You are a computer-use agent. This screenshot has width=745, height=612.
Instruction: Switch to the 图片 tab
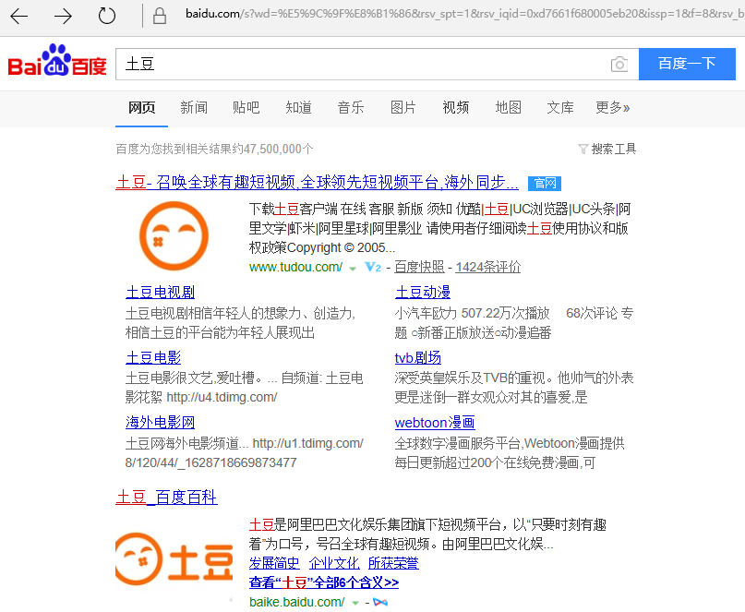[403, 107]
